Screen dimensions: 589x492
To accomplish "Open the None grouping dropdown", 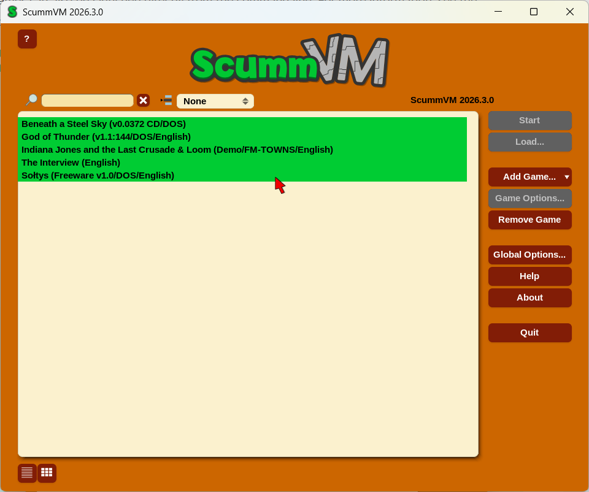I will tap(215, 101).
